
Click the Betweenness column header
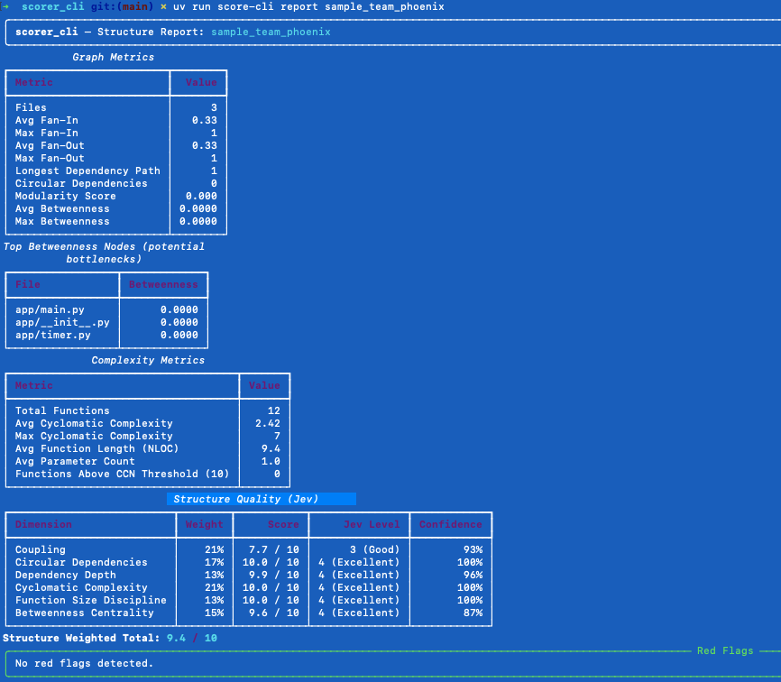[x=163, y=284]
